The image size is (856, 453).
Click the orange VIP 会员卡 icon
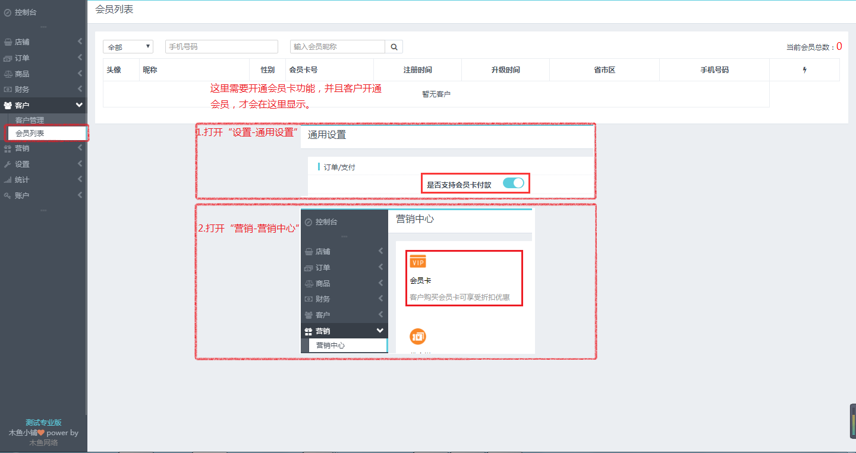click(418, 261)
